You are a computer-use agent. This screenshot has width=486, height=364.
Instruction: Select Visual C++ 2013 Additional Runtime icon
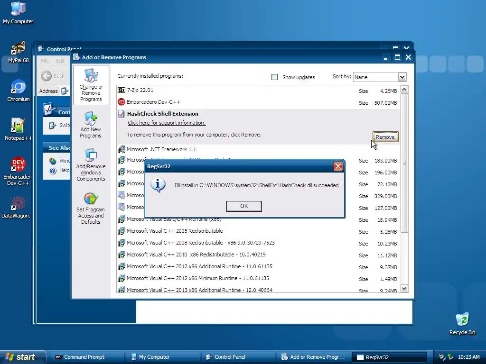pyautogui.click(x=121, y=290)
